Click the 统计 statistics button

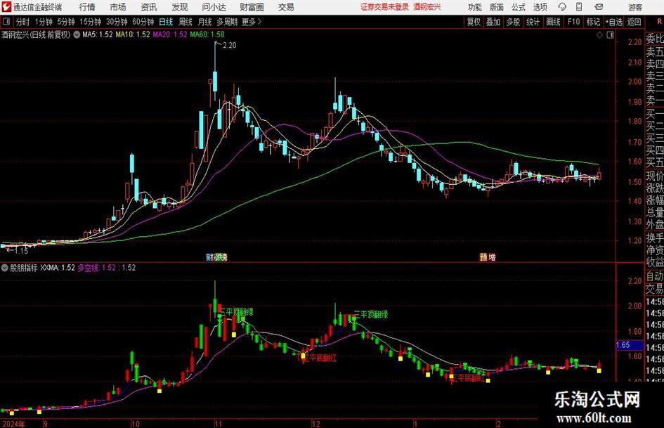point(533,22)
